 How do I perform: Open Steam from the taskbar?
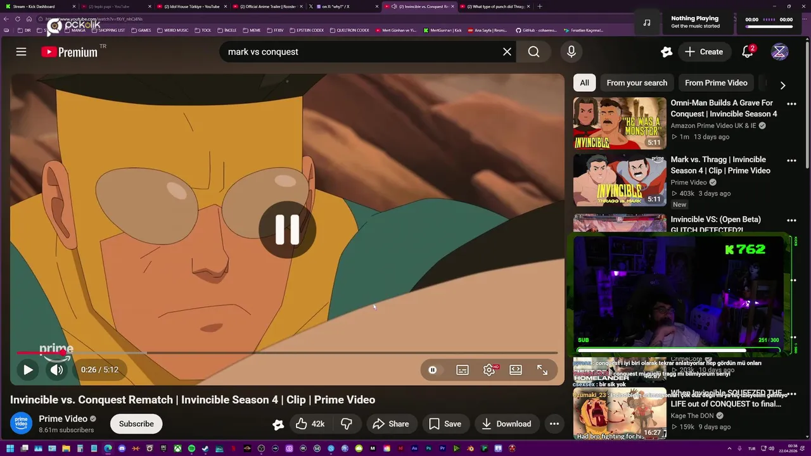click(x=205, y=448)
